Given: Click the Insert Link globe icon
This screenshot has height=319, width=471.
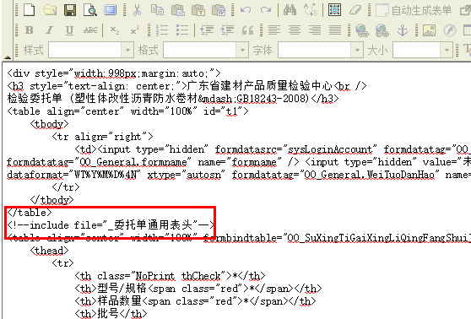Looking at the screenshot, I should pos(361,30).
